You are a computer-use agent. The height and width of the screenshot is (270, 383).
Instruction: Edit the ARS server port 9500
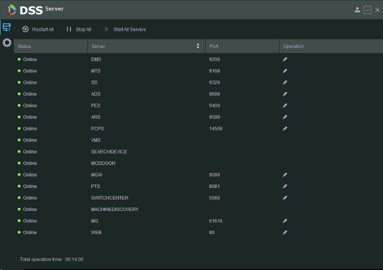[x=285, y=117]
